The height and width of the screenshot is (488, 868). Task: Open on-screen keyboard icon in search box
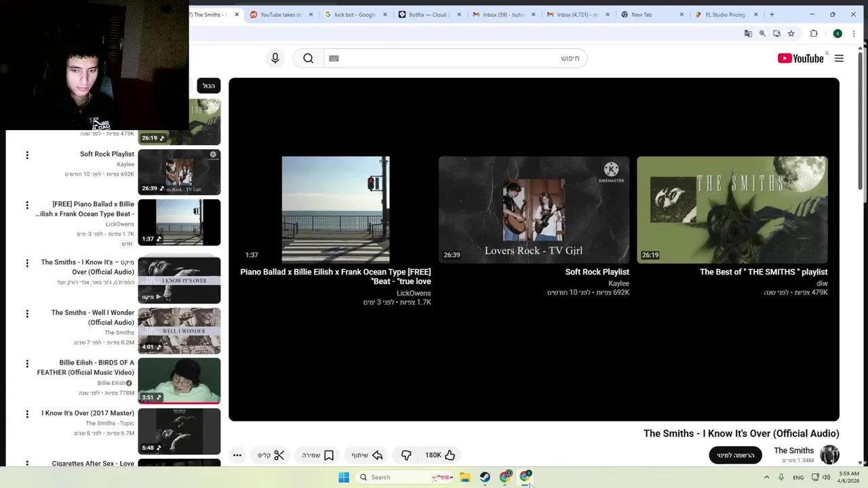[x=334, y=58]
